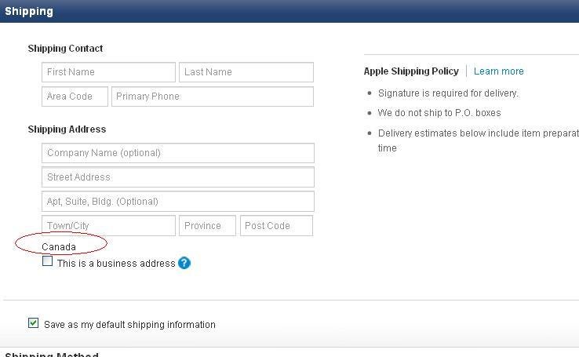The width and height of the screenshot is (579, 357).
Task: Click the Apple Shipping Policy heading
Action: click(x=411, y=71)
